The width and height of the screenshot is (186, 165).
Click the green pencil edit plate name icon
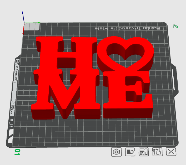175,26
